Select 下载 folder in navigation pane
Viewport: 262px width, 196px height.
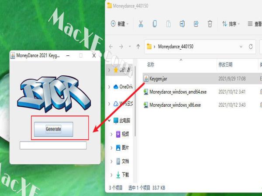coord(122,175)
